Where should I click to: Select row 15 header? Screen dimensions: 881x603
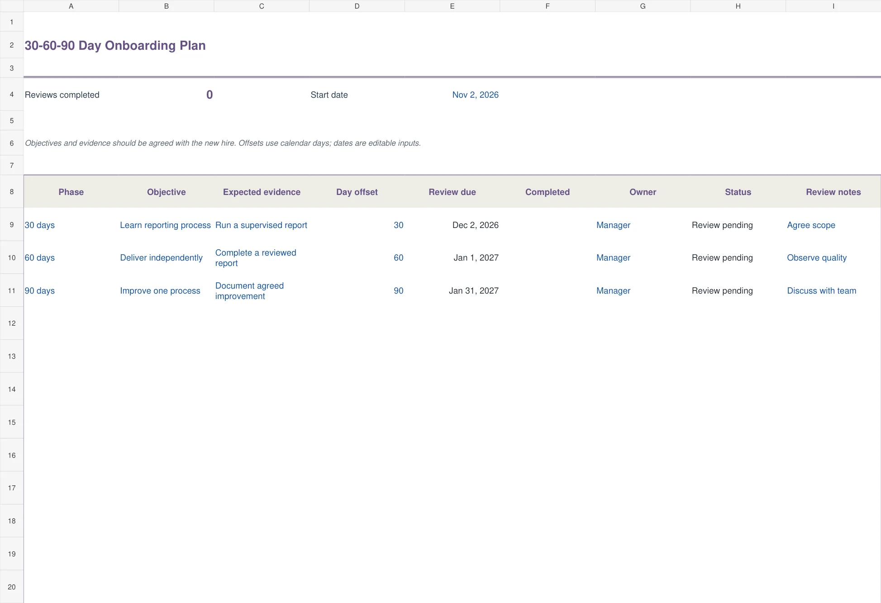pos(12,422)
